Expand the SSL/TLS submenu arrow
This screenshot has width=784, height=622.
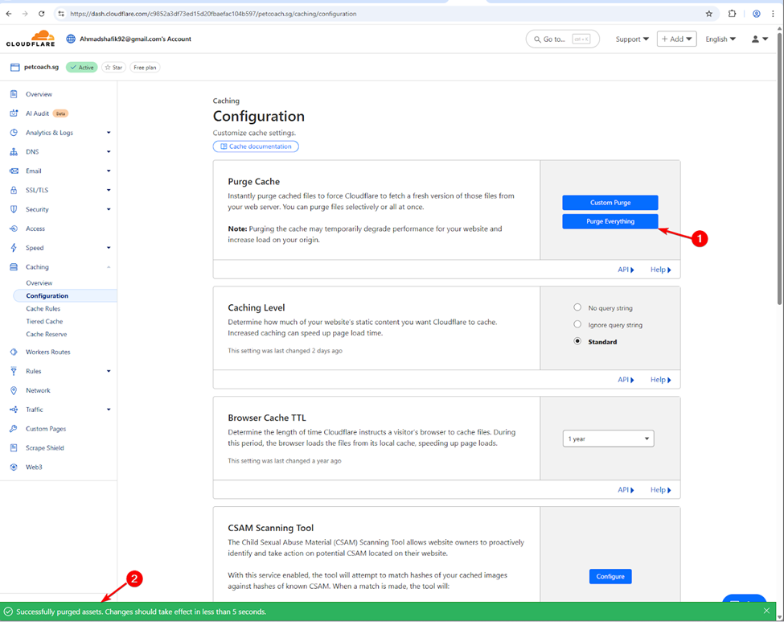click(109, 190)
